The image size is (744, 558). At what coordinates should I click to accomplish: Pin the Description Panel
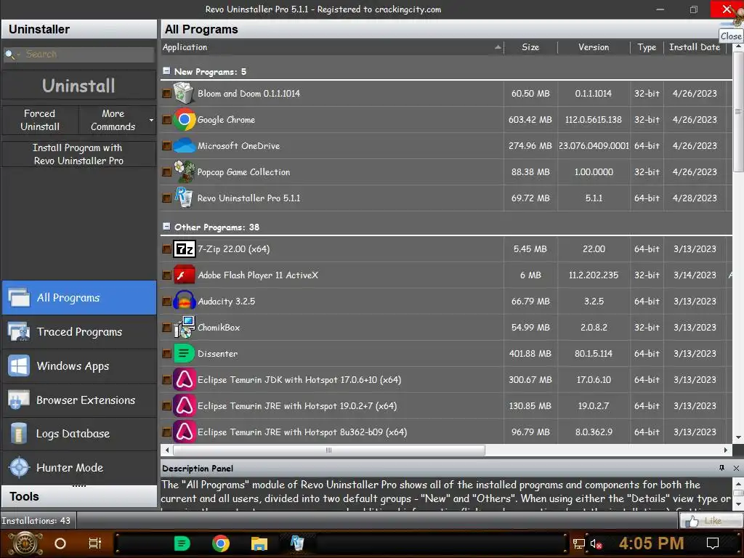click(x=721, y=469)
